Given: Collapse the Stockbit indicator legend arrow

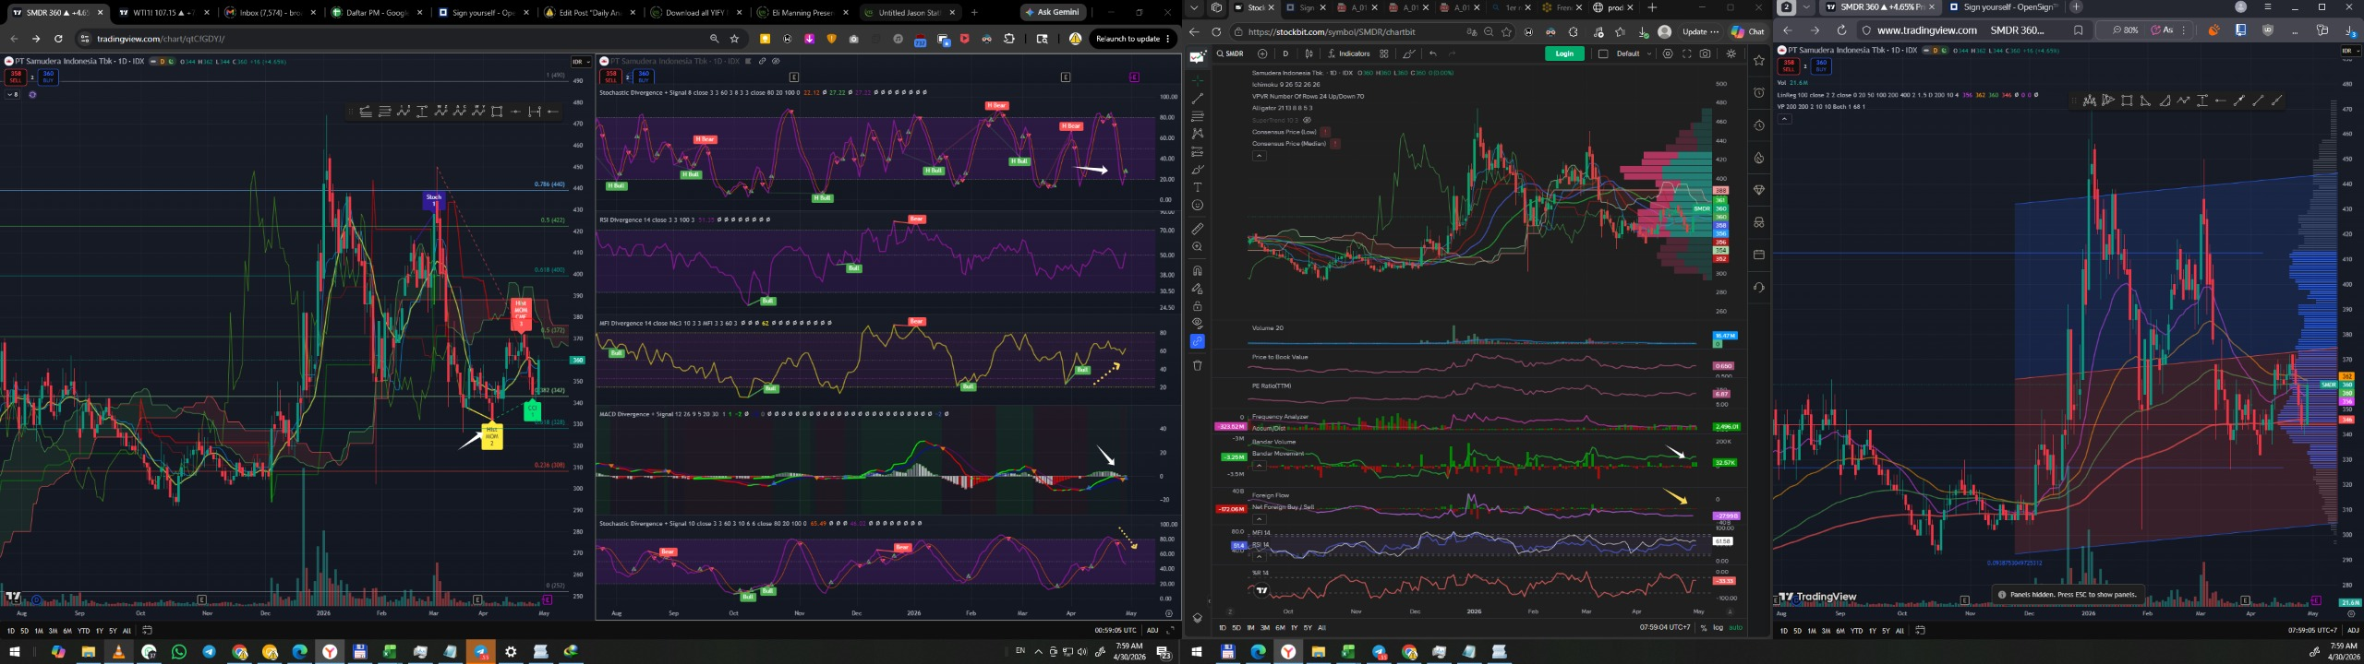Looking at the screenshot, I should (x=1259, y=156).
